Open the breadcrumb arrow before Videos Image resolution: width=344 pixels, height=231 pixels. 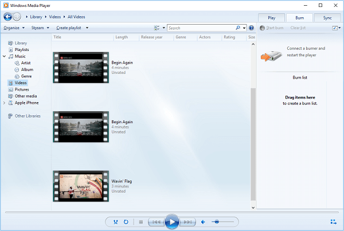click(x=46, y=17)
